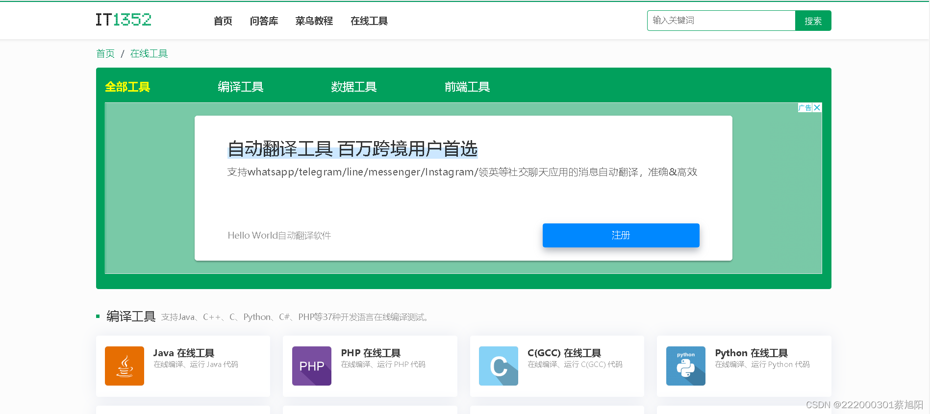930x414 pixels.
Task: Switch to the 前端工具 tab
Action: pyautogui.click(x=467, y=87)
